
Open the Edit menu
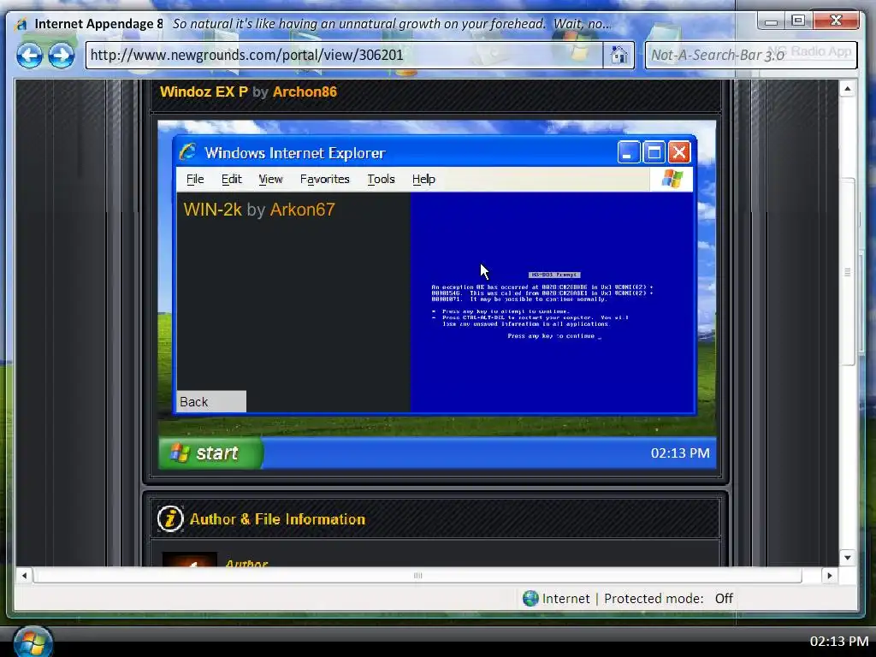pyautogui.click(x=231, y=179)
